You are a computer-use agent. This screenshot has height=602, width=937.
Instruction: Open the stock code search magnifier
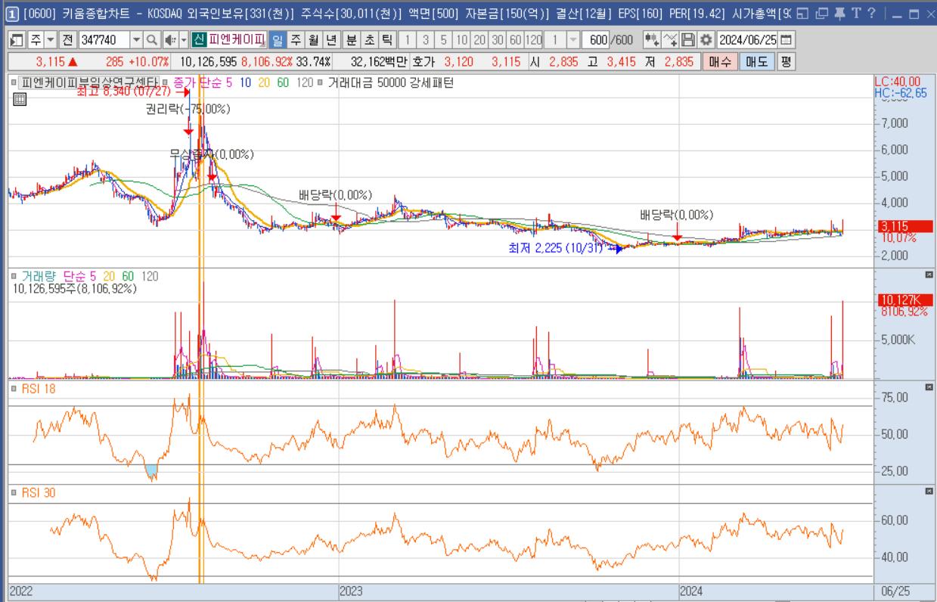151,40
